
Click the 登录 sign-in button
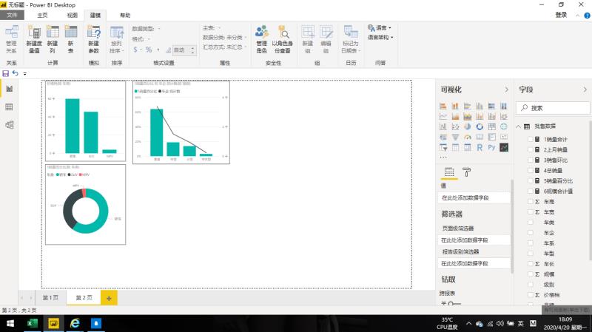tap(561, 15)
